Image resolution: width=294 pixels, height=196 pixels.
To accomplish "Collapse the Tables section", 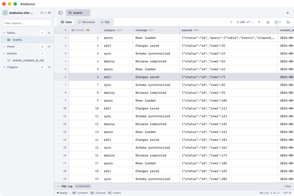I will click(x=4, y=33).
